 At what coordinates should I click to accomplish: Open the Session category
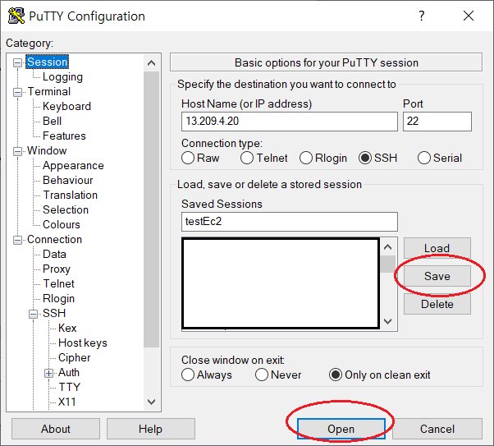[x=48, y=62]
